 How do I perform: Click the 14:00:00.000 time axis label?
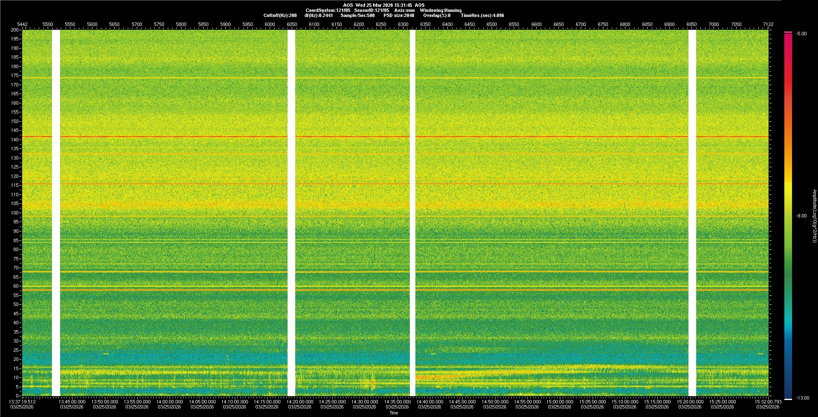(170, 402)
